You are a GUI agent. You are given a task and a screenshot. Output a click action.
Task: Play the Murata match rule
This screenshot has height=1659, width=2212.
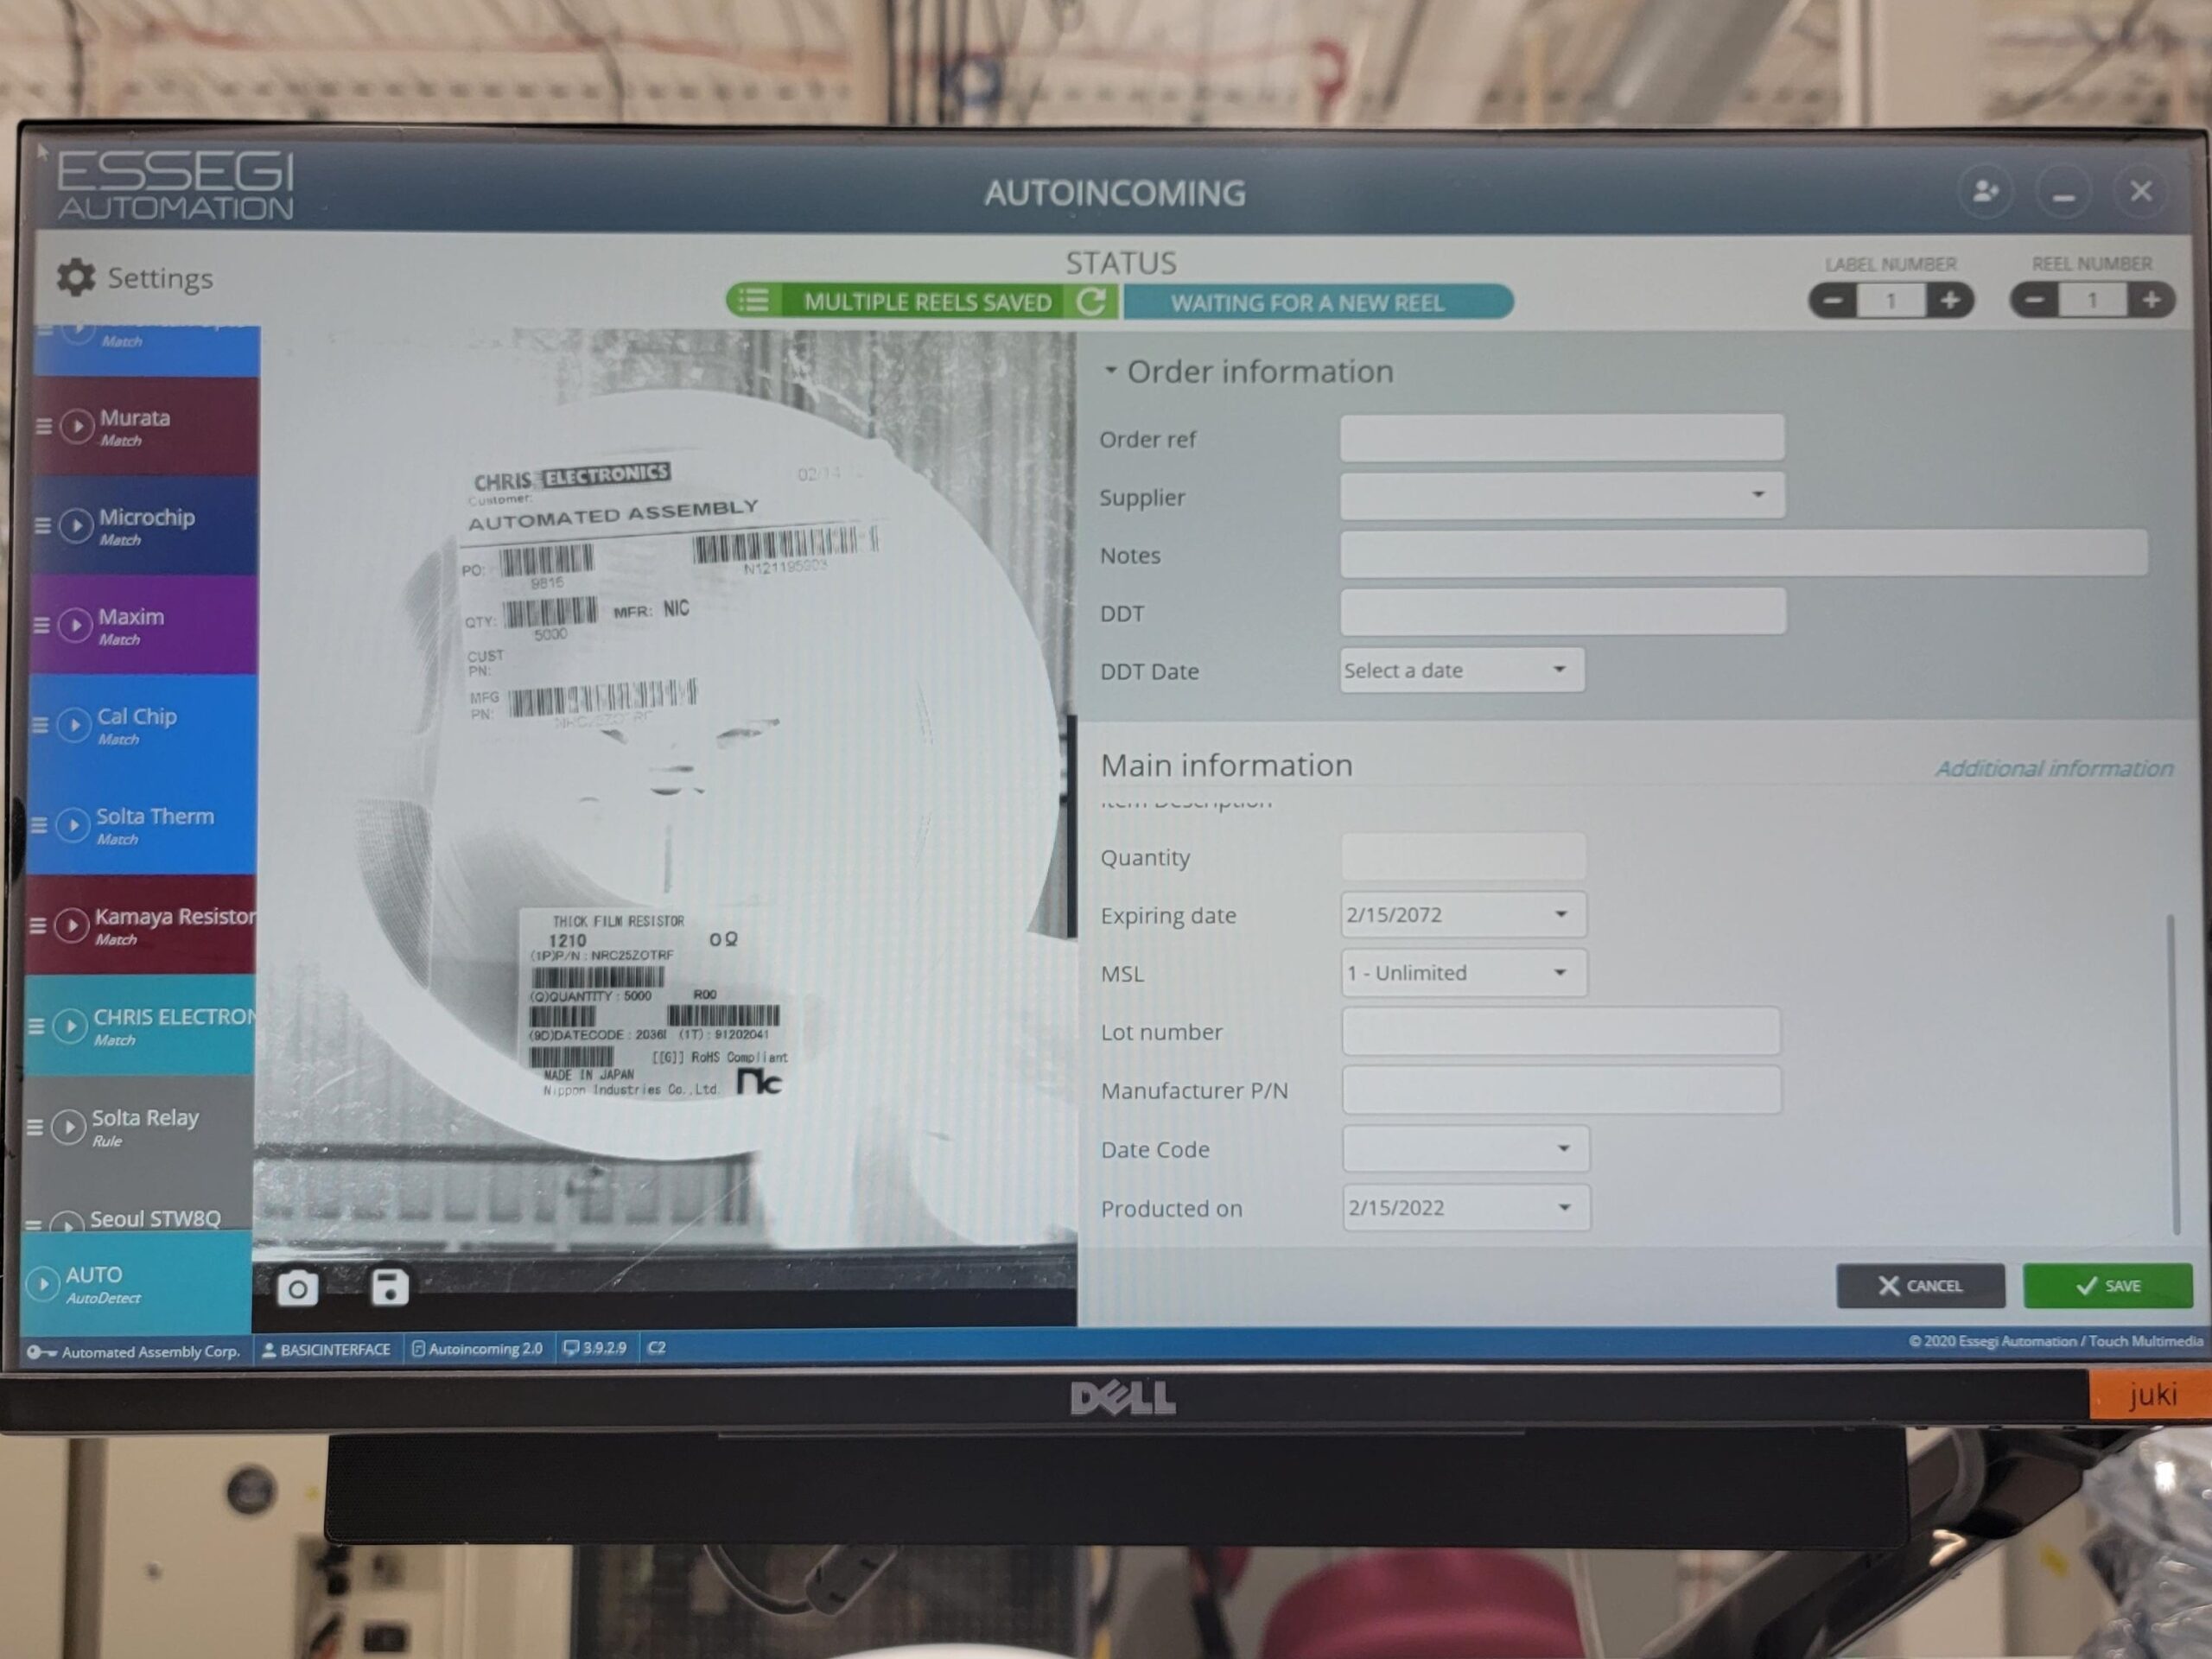click(76, 426)
